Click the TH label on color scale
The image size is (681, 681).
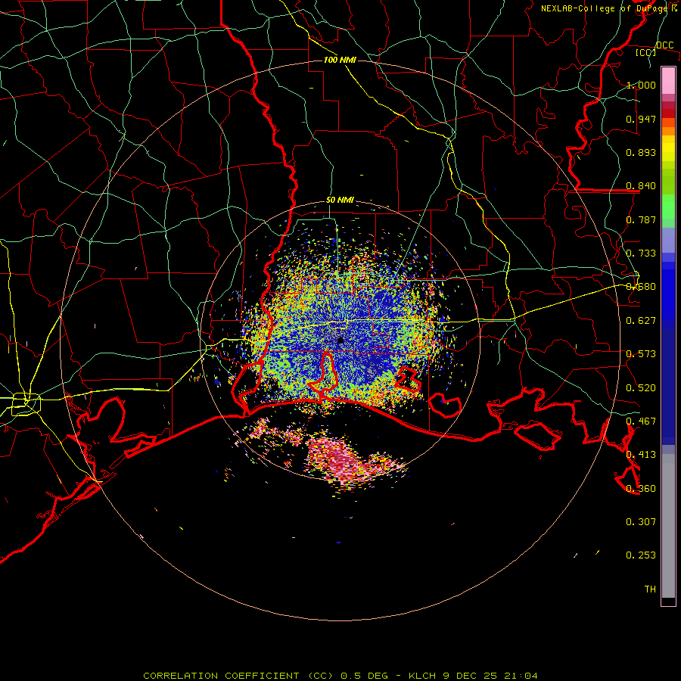650,589
